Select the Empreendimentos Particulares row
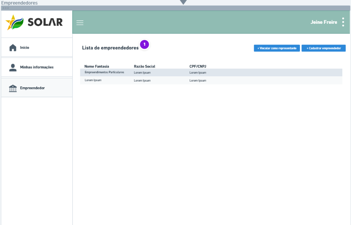Screen dimensions: 351x225 211,72
